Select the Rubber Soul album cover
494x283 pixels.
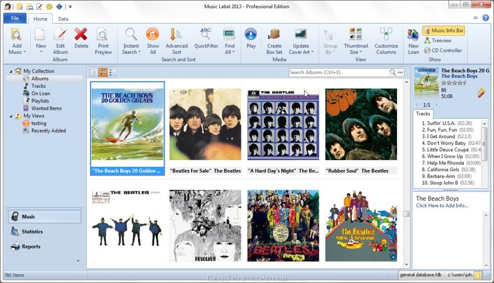361,124
